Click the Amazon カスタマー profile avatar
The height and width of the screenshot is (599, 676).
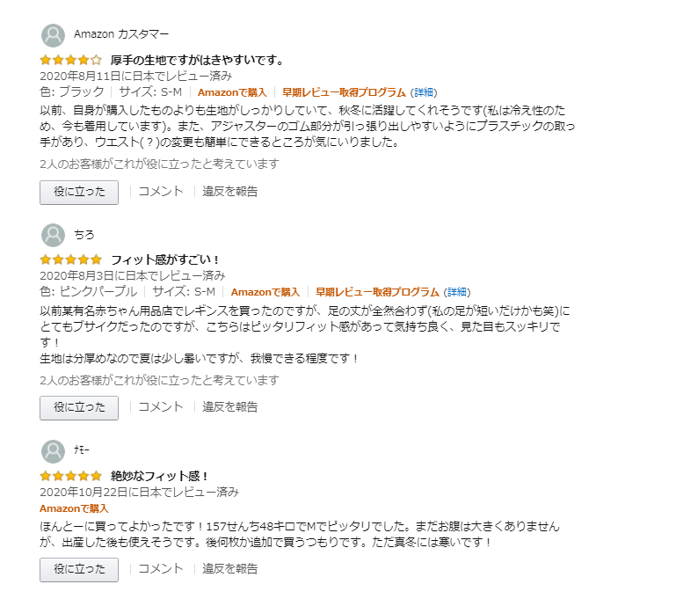tap(53, 35)
